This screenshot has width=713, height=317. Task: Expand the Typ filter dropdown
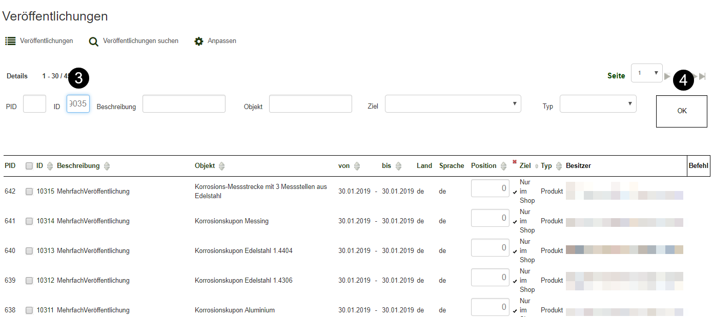(x=598, y=104)
